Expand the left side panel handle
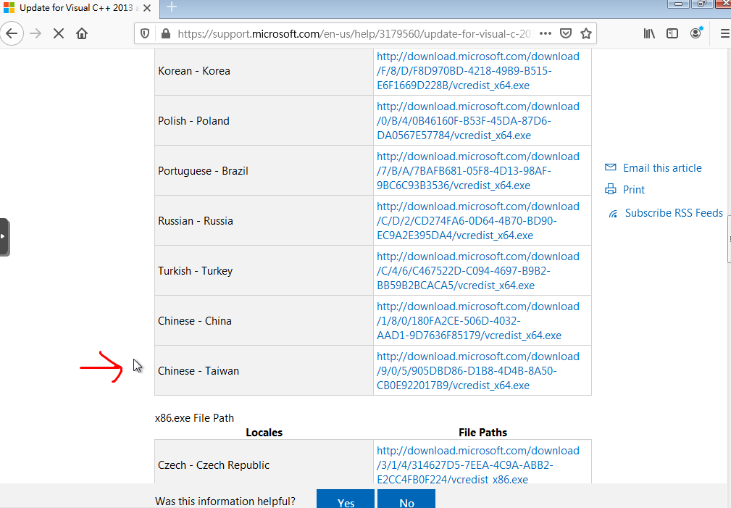Viewport: 731px width, 508px height. click(x=4, y=236)
